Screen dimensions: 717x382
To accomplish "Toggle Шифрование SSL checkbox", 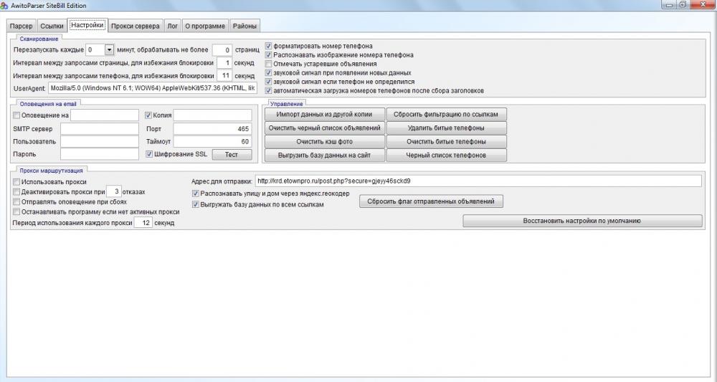I will coord(149,154).
